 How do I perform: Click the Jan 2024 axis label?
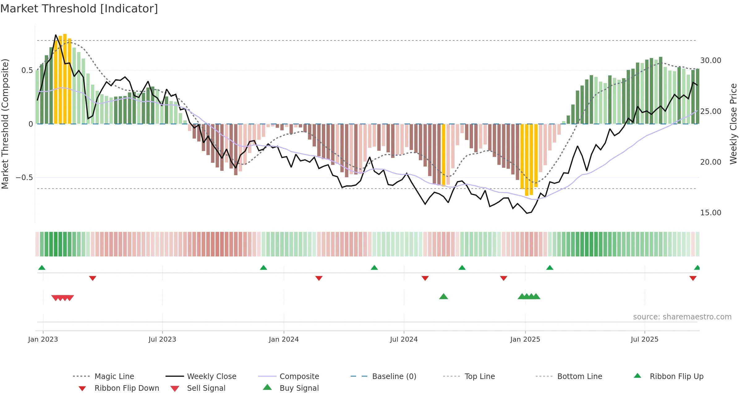pyautogui.click(x=284, y=339)
